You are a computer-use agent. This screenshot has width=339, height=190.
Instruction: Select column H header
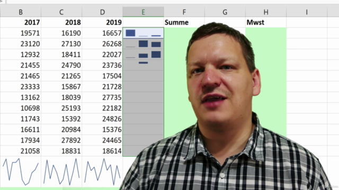(x=266, y=12)
